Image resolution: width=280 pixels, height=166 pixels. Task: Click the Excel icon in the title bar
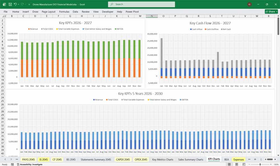pyautogui.click(x=4, y=4)
